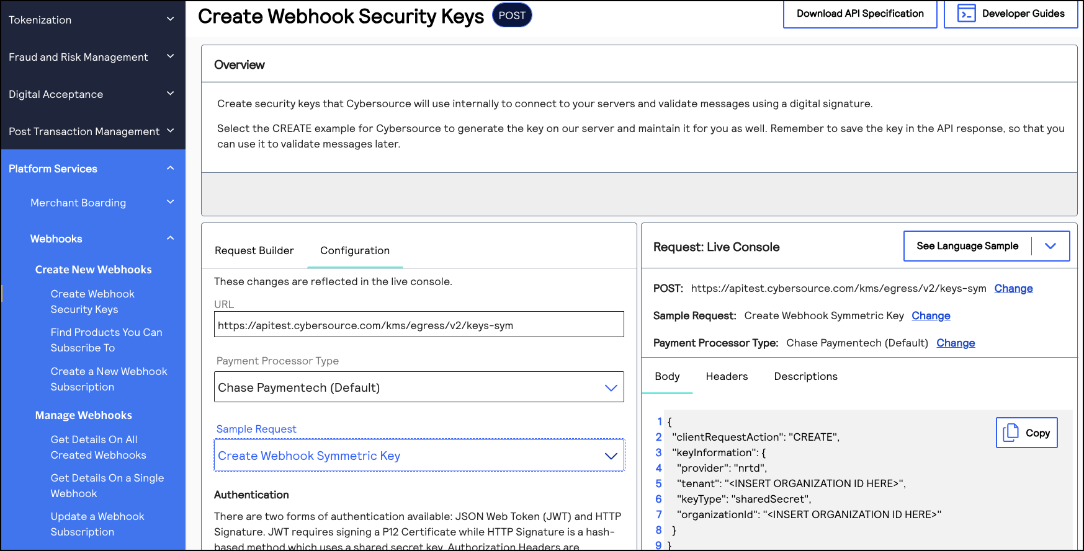The height and width of the screenshot is (551, 1084).
Task: Click the "provider": "nrtd" code line
Action: (x=722, y=468)
